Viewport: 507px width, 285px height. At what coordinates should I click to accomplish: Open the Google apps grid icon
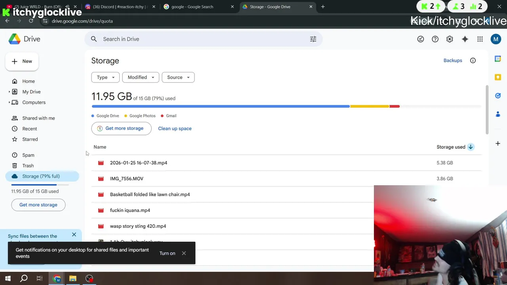coord(480,39)
